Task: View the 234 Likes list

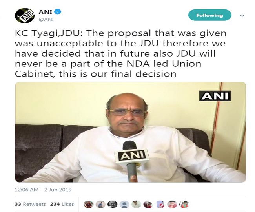Action: tap(62, 204)
